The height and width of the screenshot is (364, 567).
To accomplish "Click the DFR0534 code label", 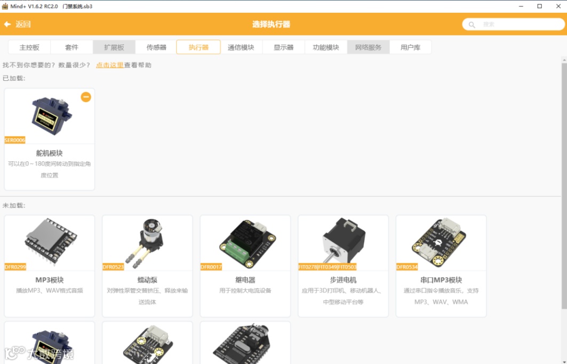I will click(407, 267).
